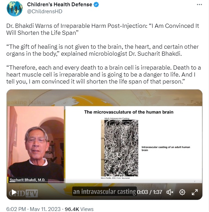Click the slide title about microvasculature
Image resolution: width=209 pixels, height=212 pixels.
(x=129, y=112)
